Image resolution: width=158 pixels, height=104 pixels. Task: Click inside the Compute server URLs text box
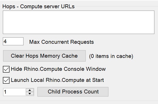pyautogui.click(x=78, y=22)
